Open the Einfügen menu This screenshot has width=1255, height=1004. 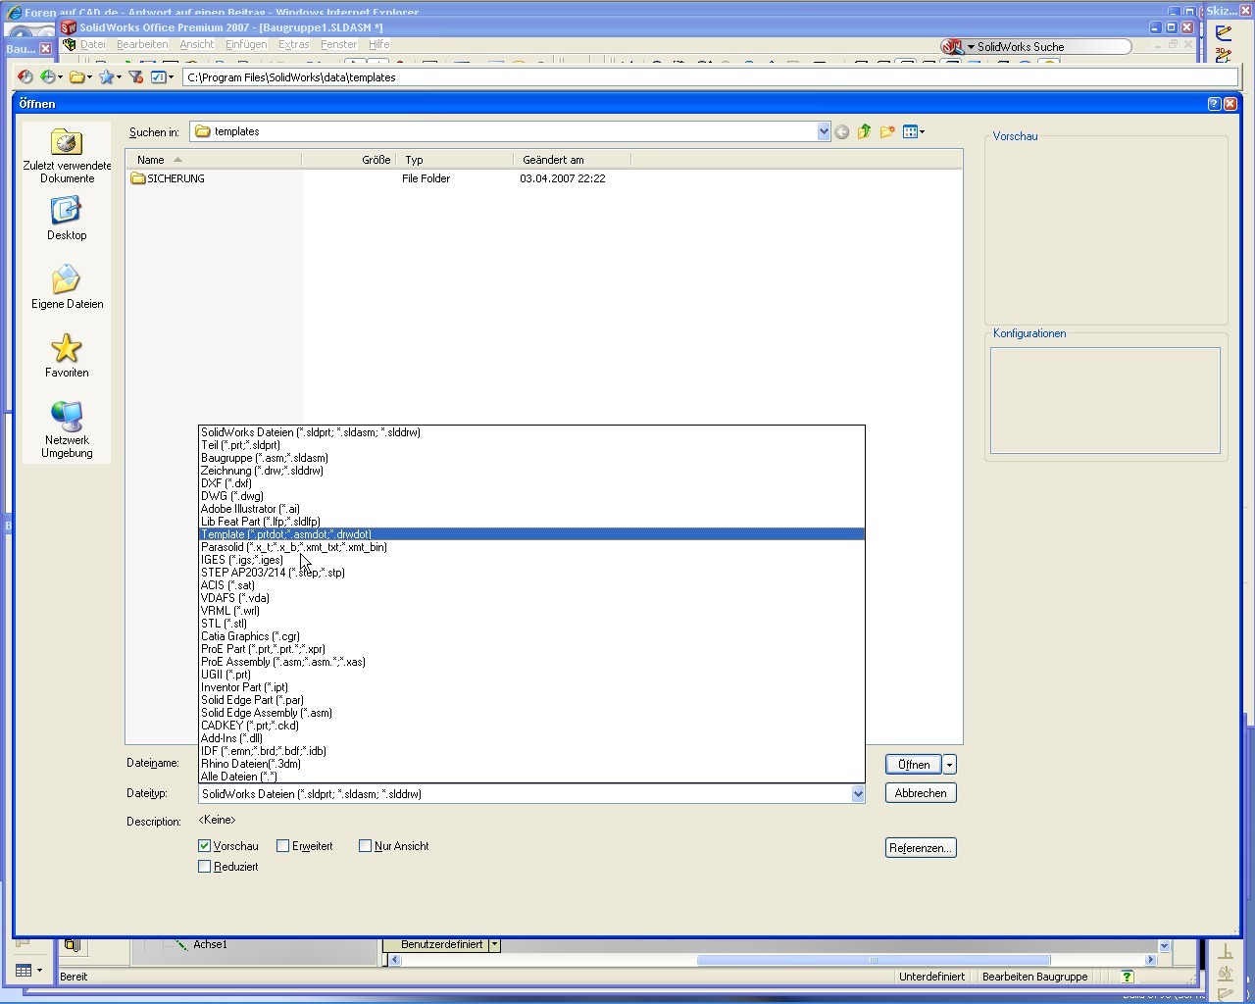[245, 44]
